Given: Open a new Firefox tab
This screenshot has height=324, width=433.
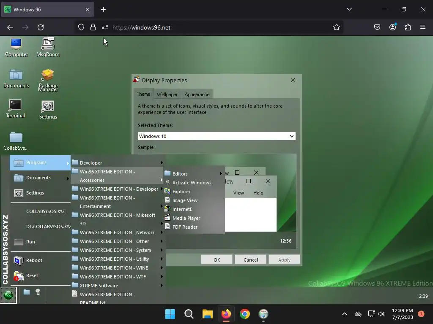Looking at the screenshot, I should pos(103,10).
